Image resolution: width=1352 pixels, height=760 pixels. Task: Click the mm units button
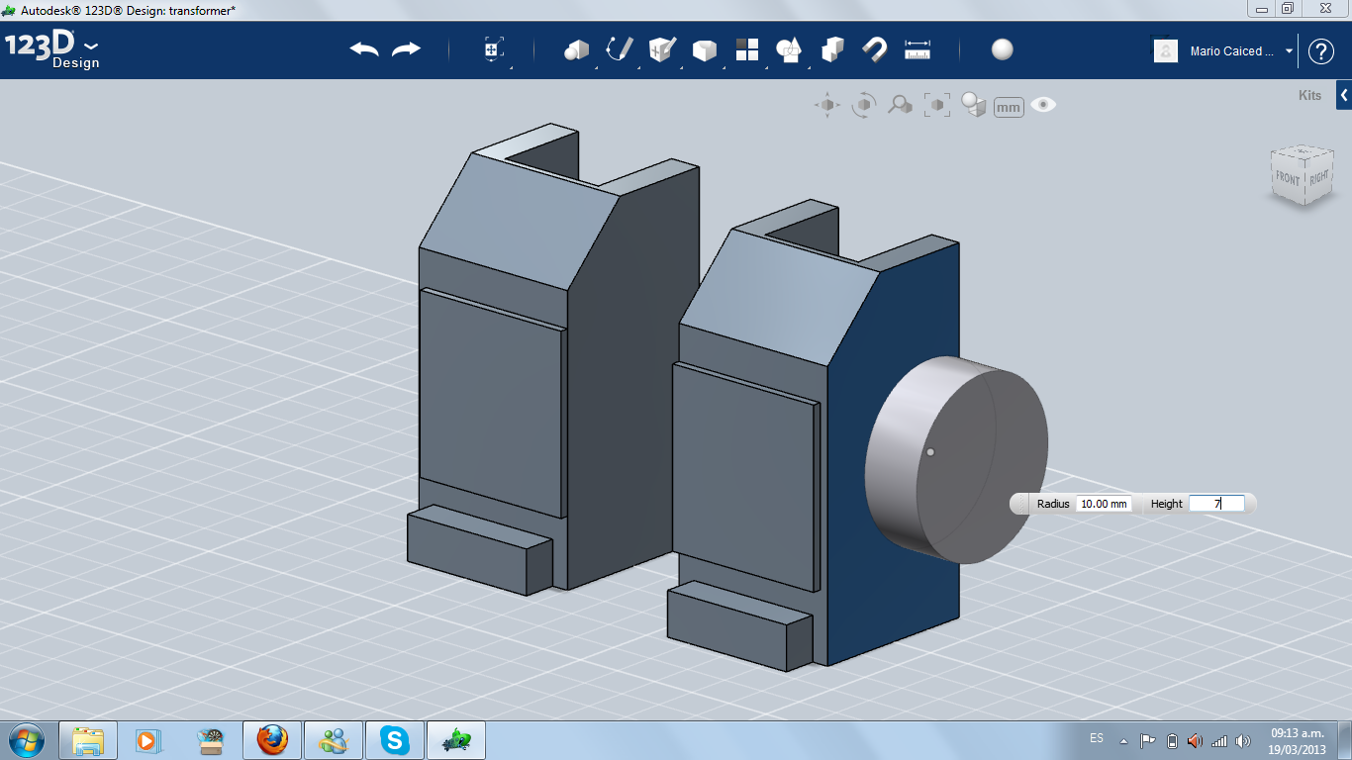tap(1009, 107)
